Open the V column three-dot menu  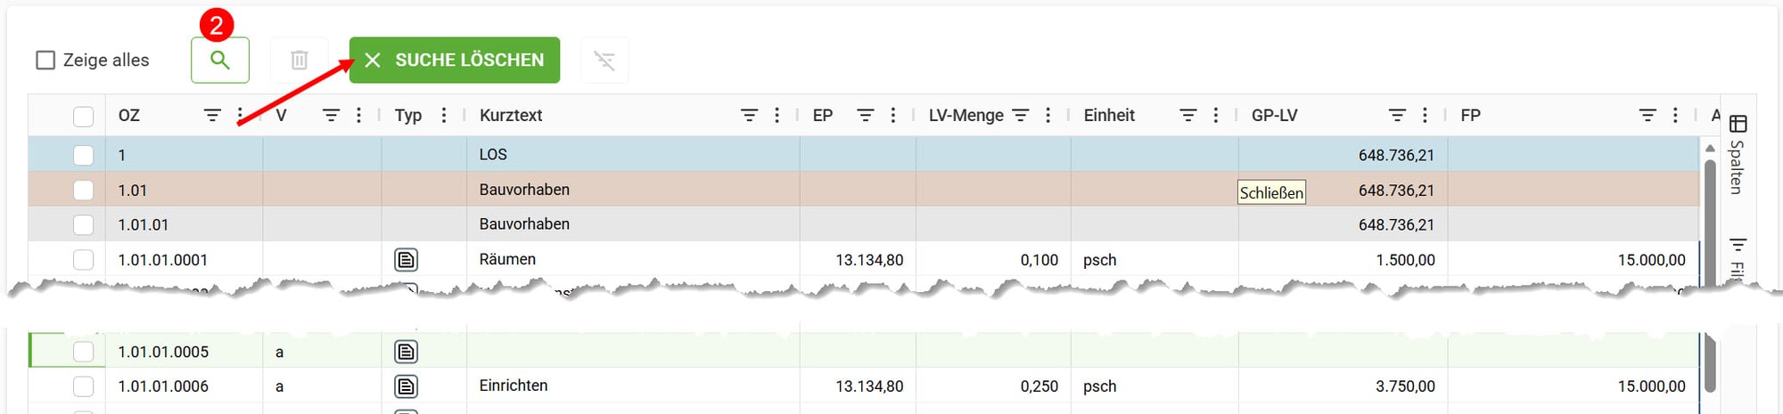tap(358, 116)
